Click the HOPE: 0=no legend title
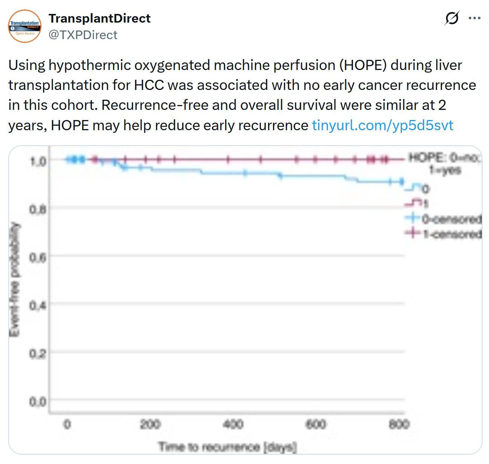Viewport: 489px width, 464px height. tap(444, 158)
